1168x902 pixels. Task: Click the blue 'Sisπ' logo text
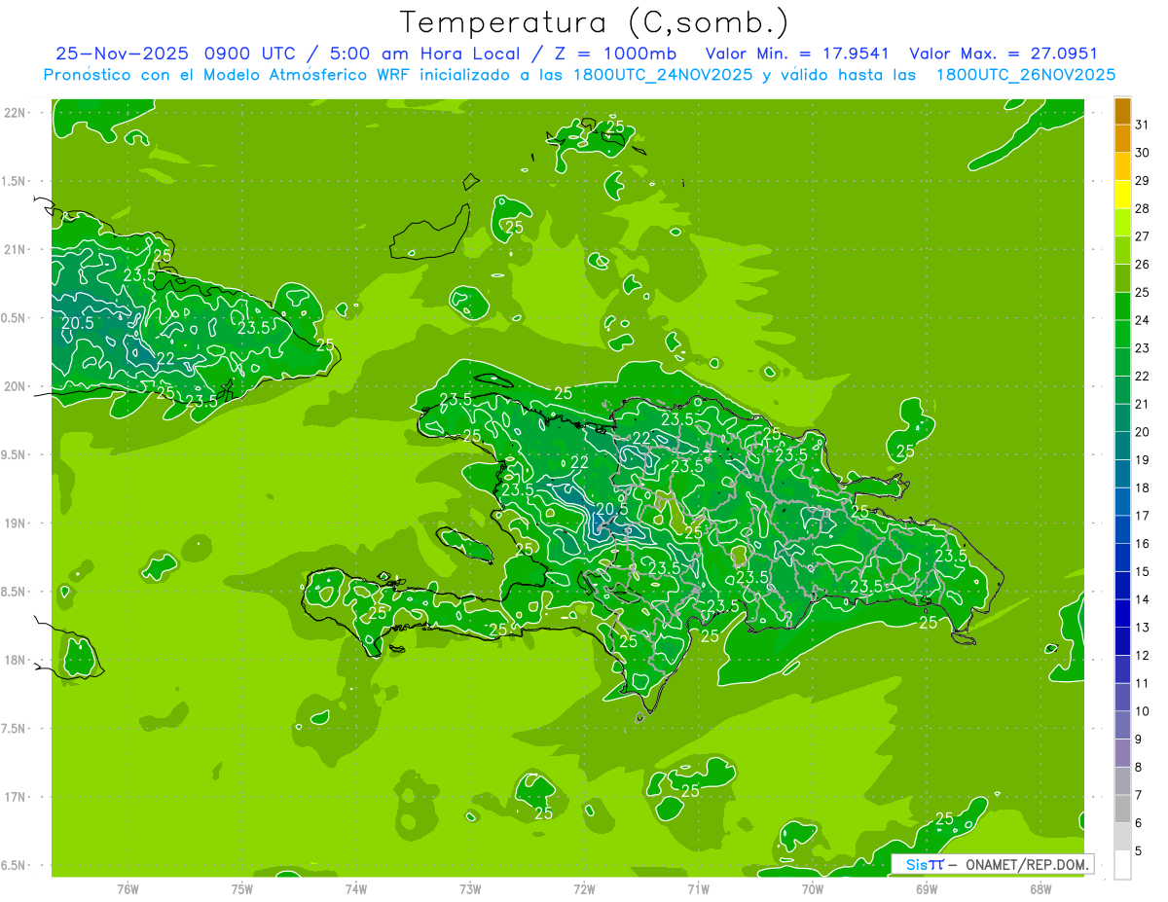pos(925,864)
